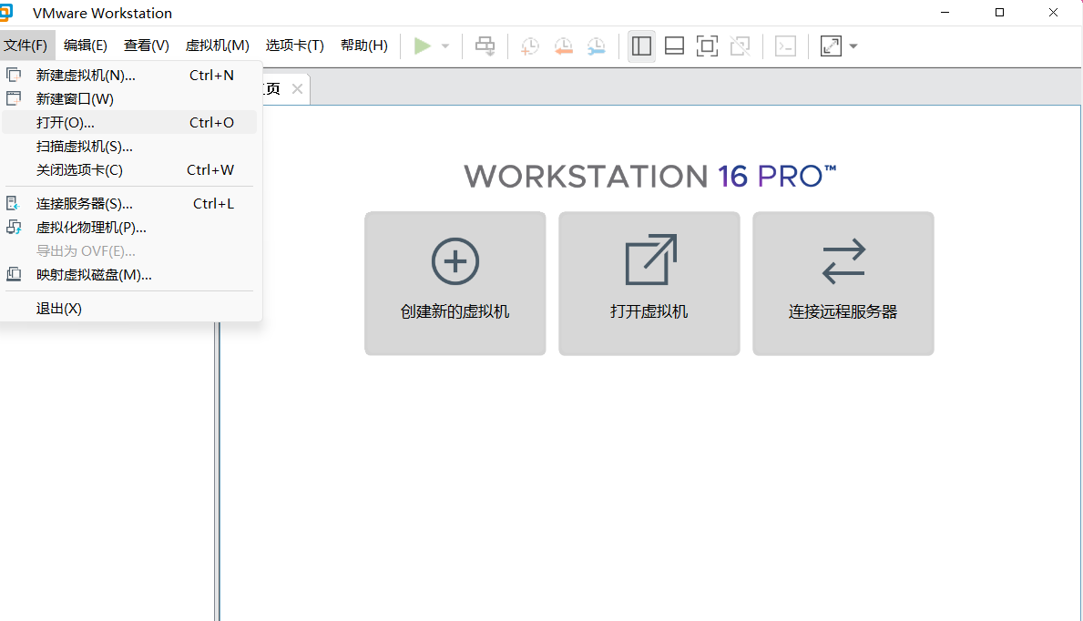Click the take snapshot clock icon
The image size is (1083, 621).
pos(530,46)
